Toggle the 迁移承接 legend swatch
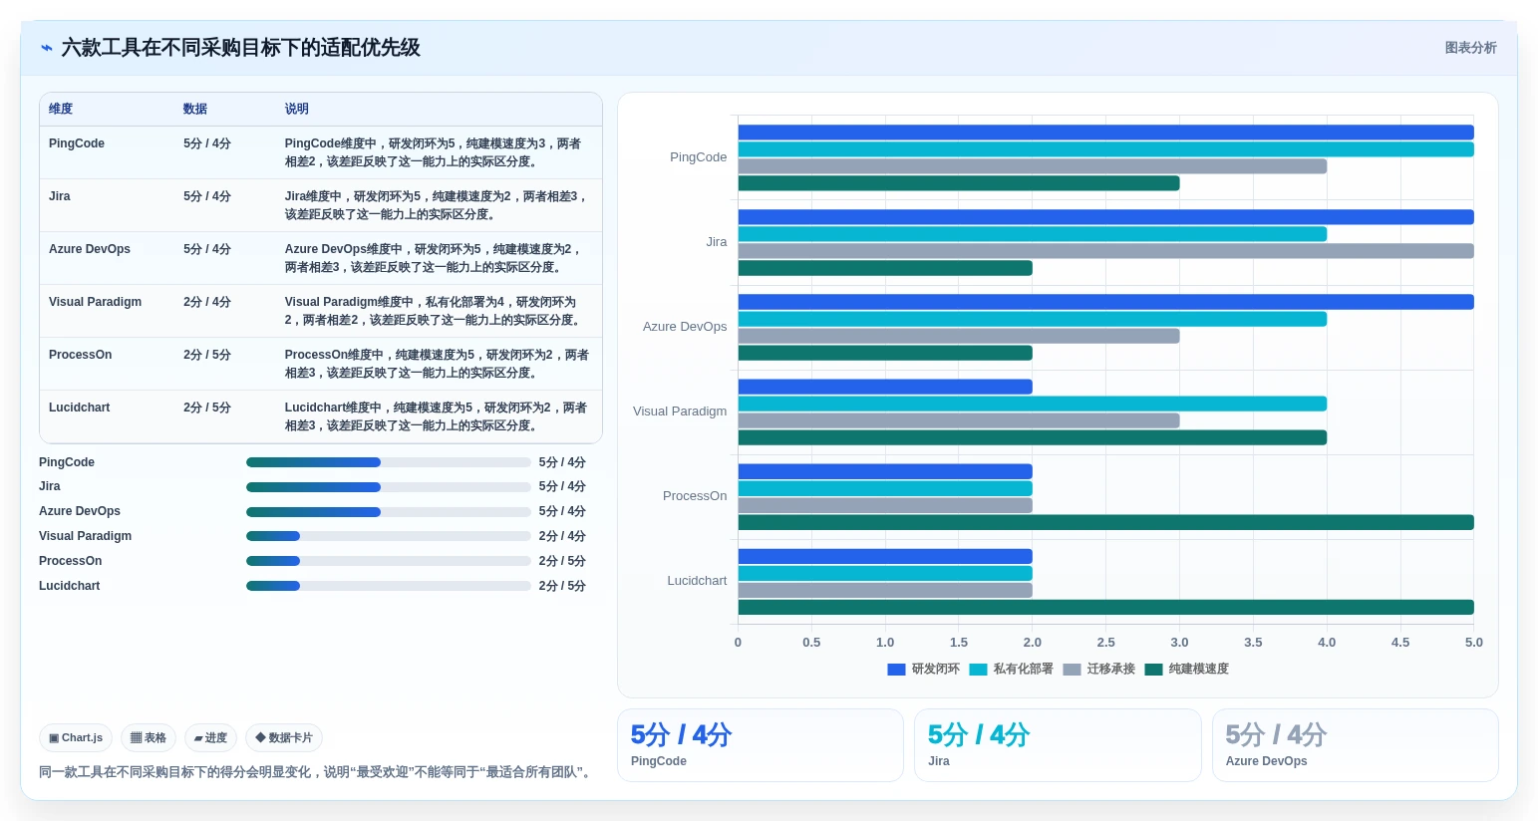 click(x=1072, y=670)
